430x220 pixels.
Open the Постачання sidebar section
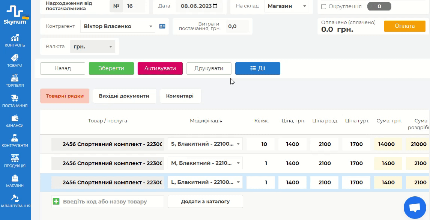tap(15, 101)
